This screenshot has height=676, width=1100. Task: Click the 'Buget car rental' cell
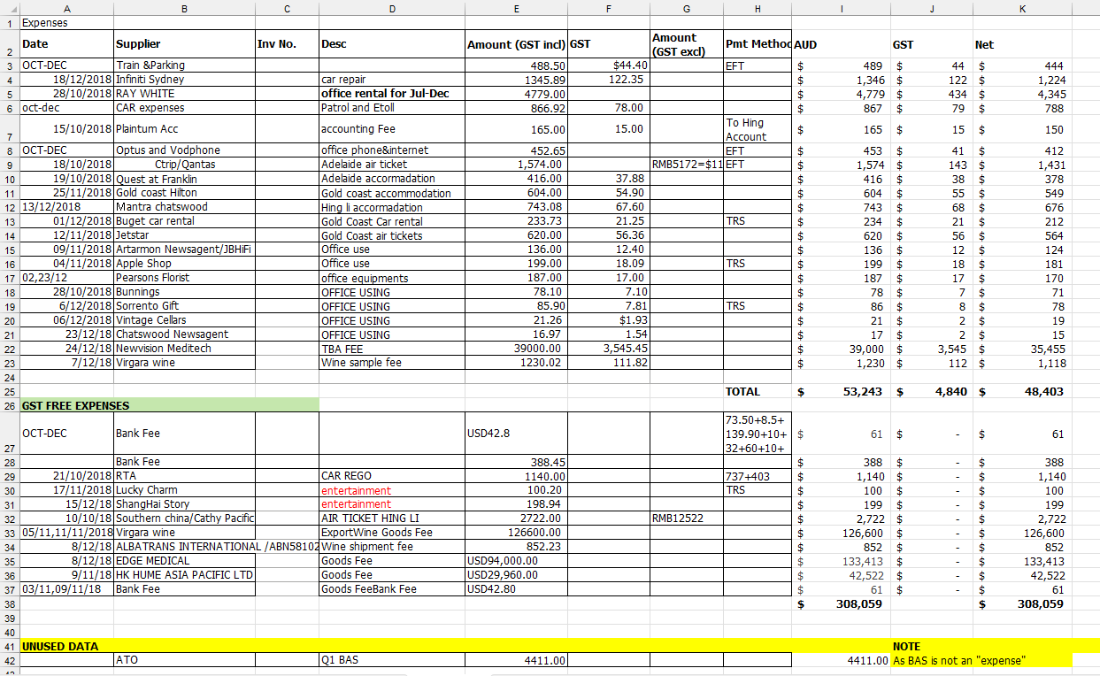click(x=184, y=221)
